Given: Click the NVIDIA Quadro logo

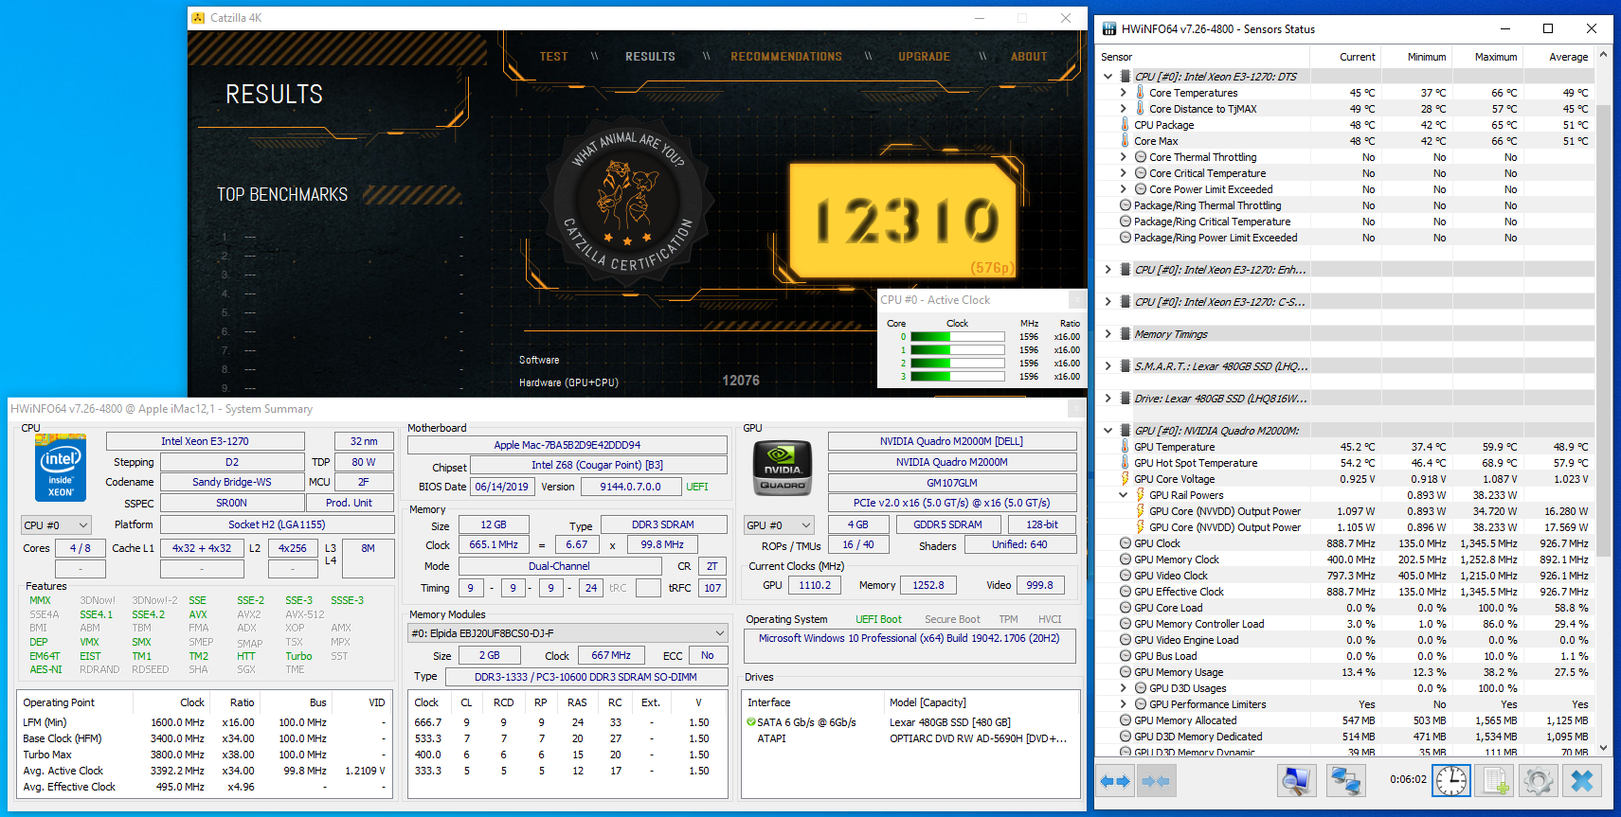Looking at the screenshot, I should tap(783, 466).
